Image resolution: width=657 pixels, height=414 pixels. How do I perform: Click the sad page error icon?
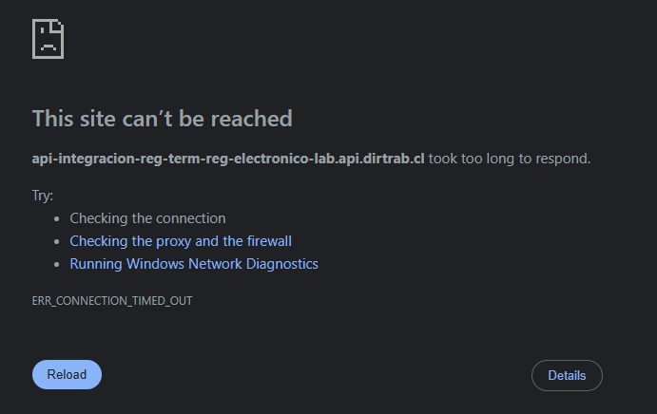tap(48, 38)
